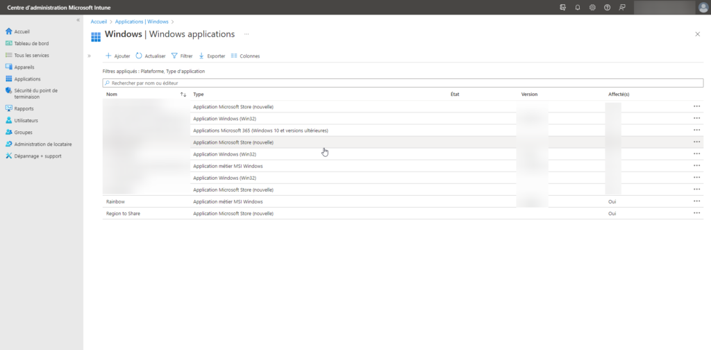
Task: Expand the side panel double chevron
Action: pos(90,56)
